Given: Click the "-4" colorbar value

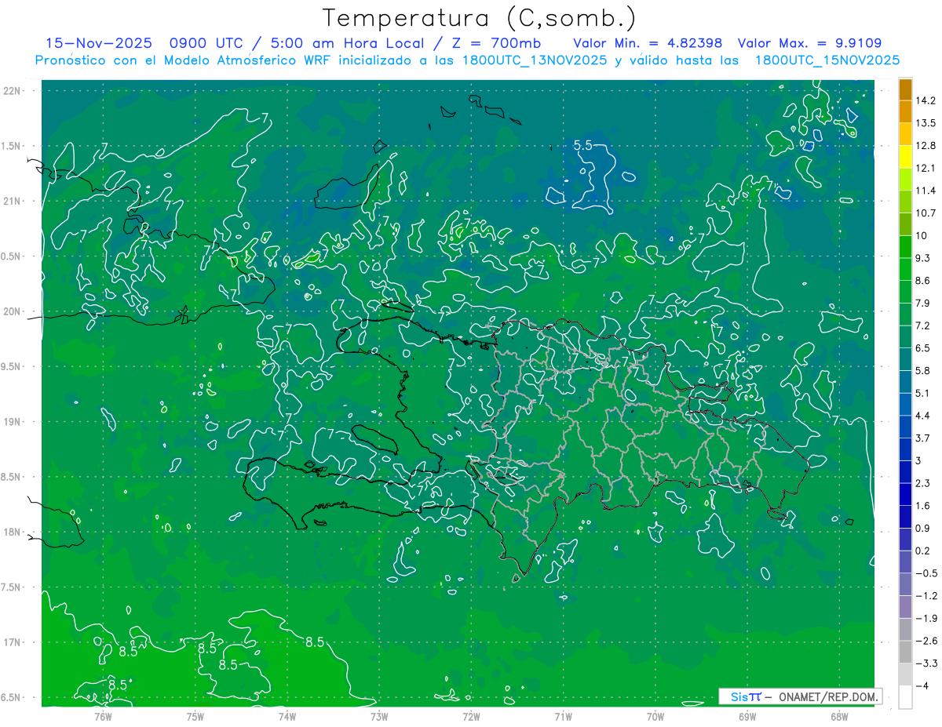Looking at the screenshot, I should point(923,685).
